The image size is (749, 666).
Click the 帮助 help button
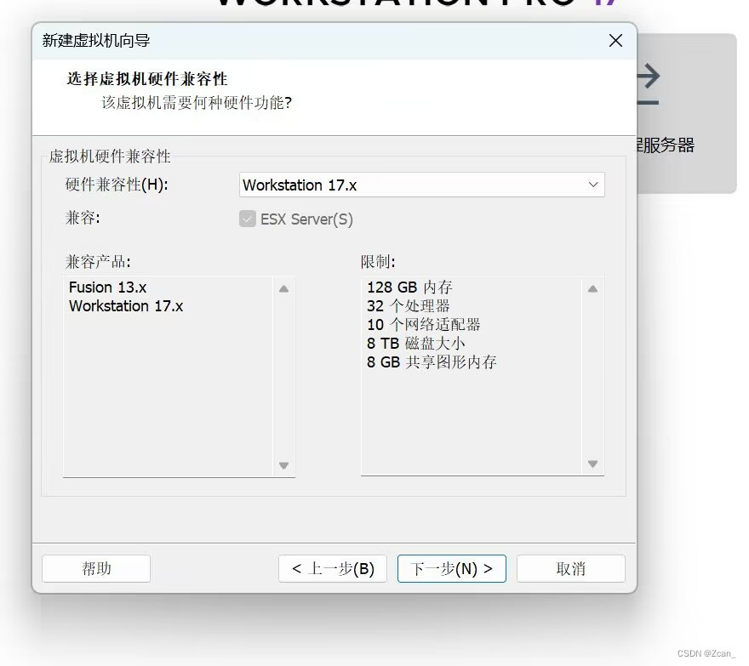(x=96, y=568)
